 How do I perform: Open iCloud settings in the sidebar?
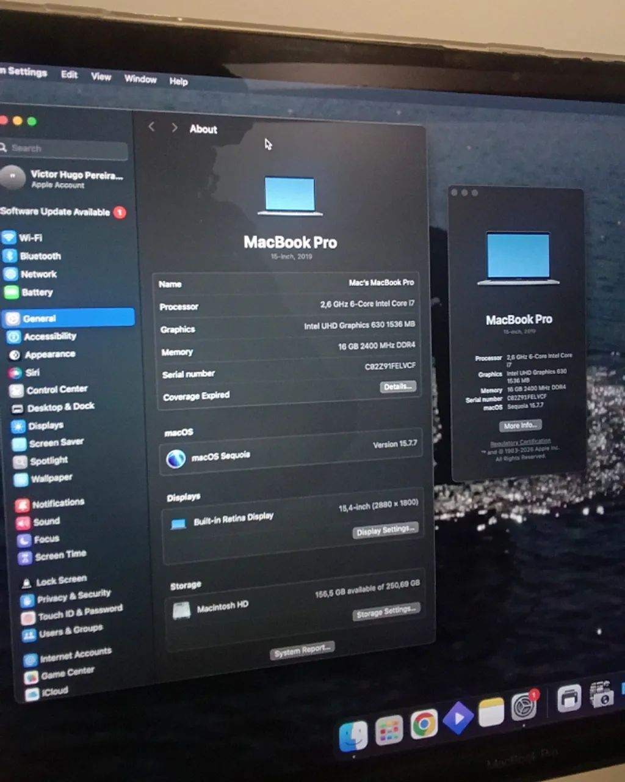click(x=47, y=692)
